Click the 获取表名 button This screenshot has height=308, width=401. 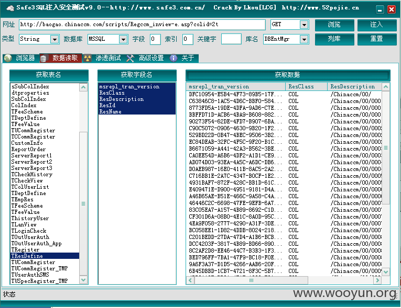[x=49, y=75]
